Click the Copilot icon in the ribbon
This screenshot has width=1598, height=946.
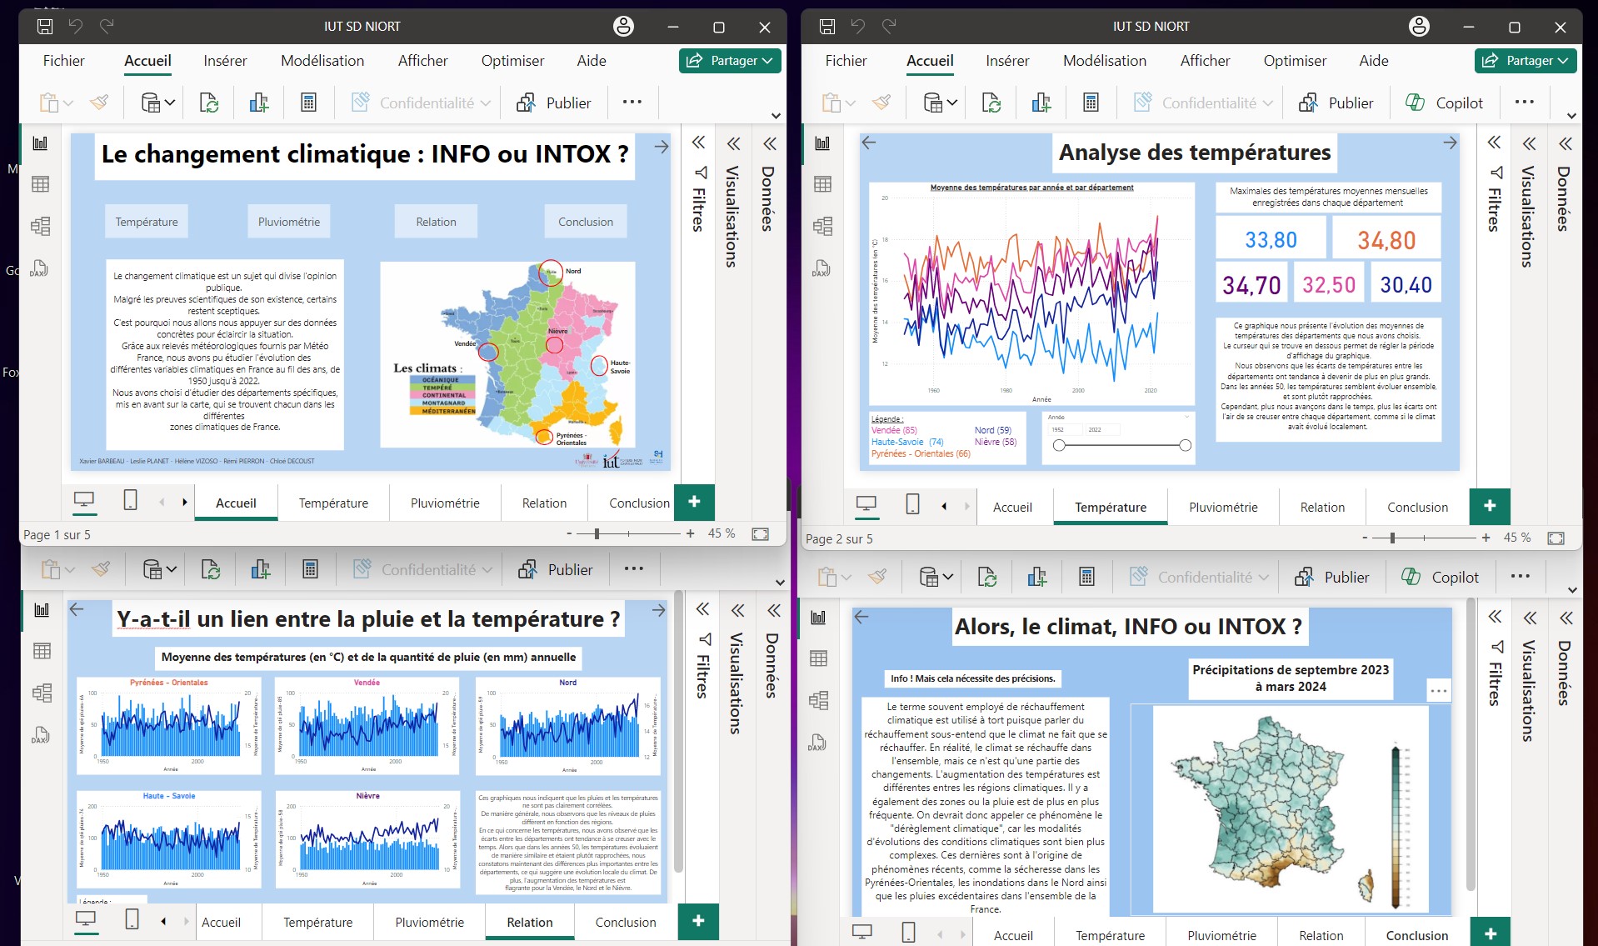[x=1414, y=103]
